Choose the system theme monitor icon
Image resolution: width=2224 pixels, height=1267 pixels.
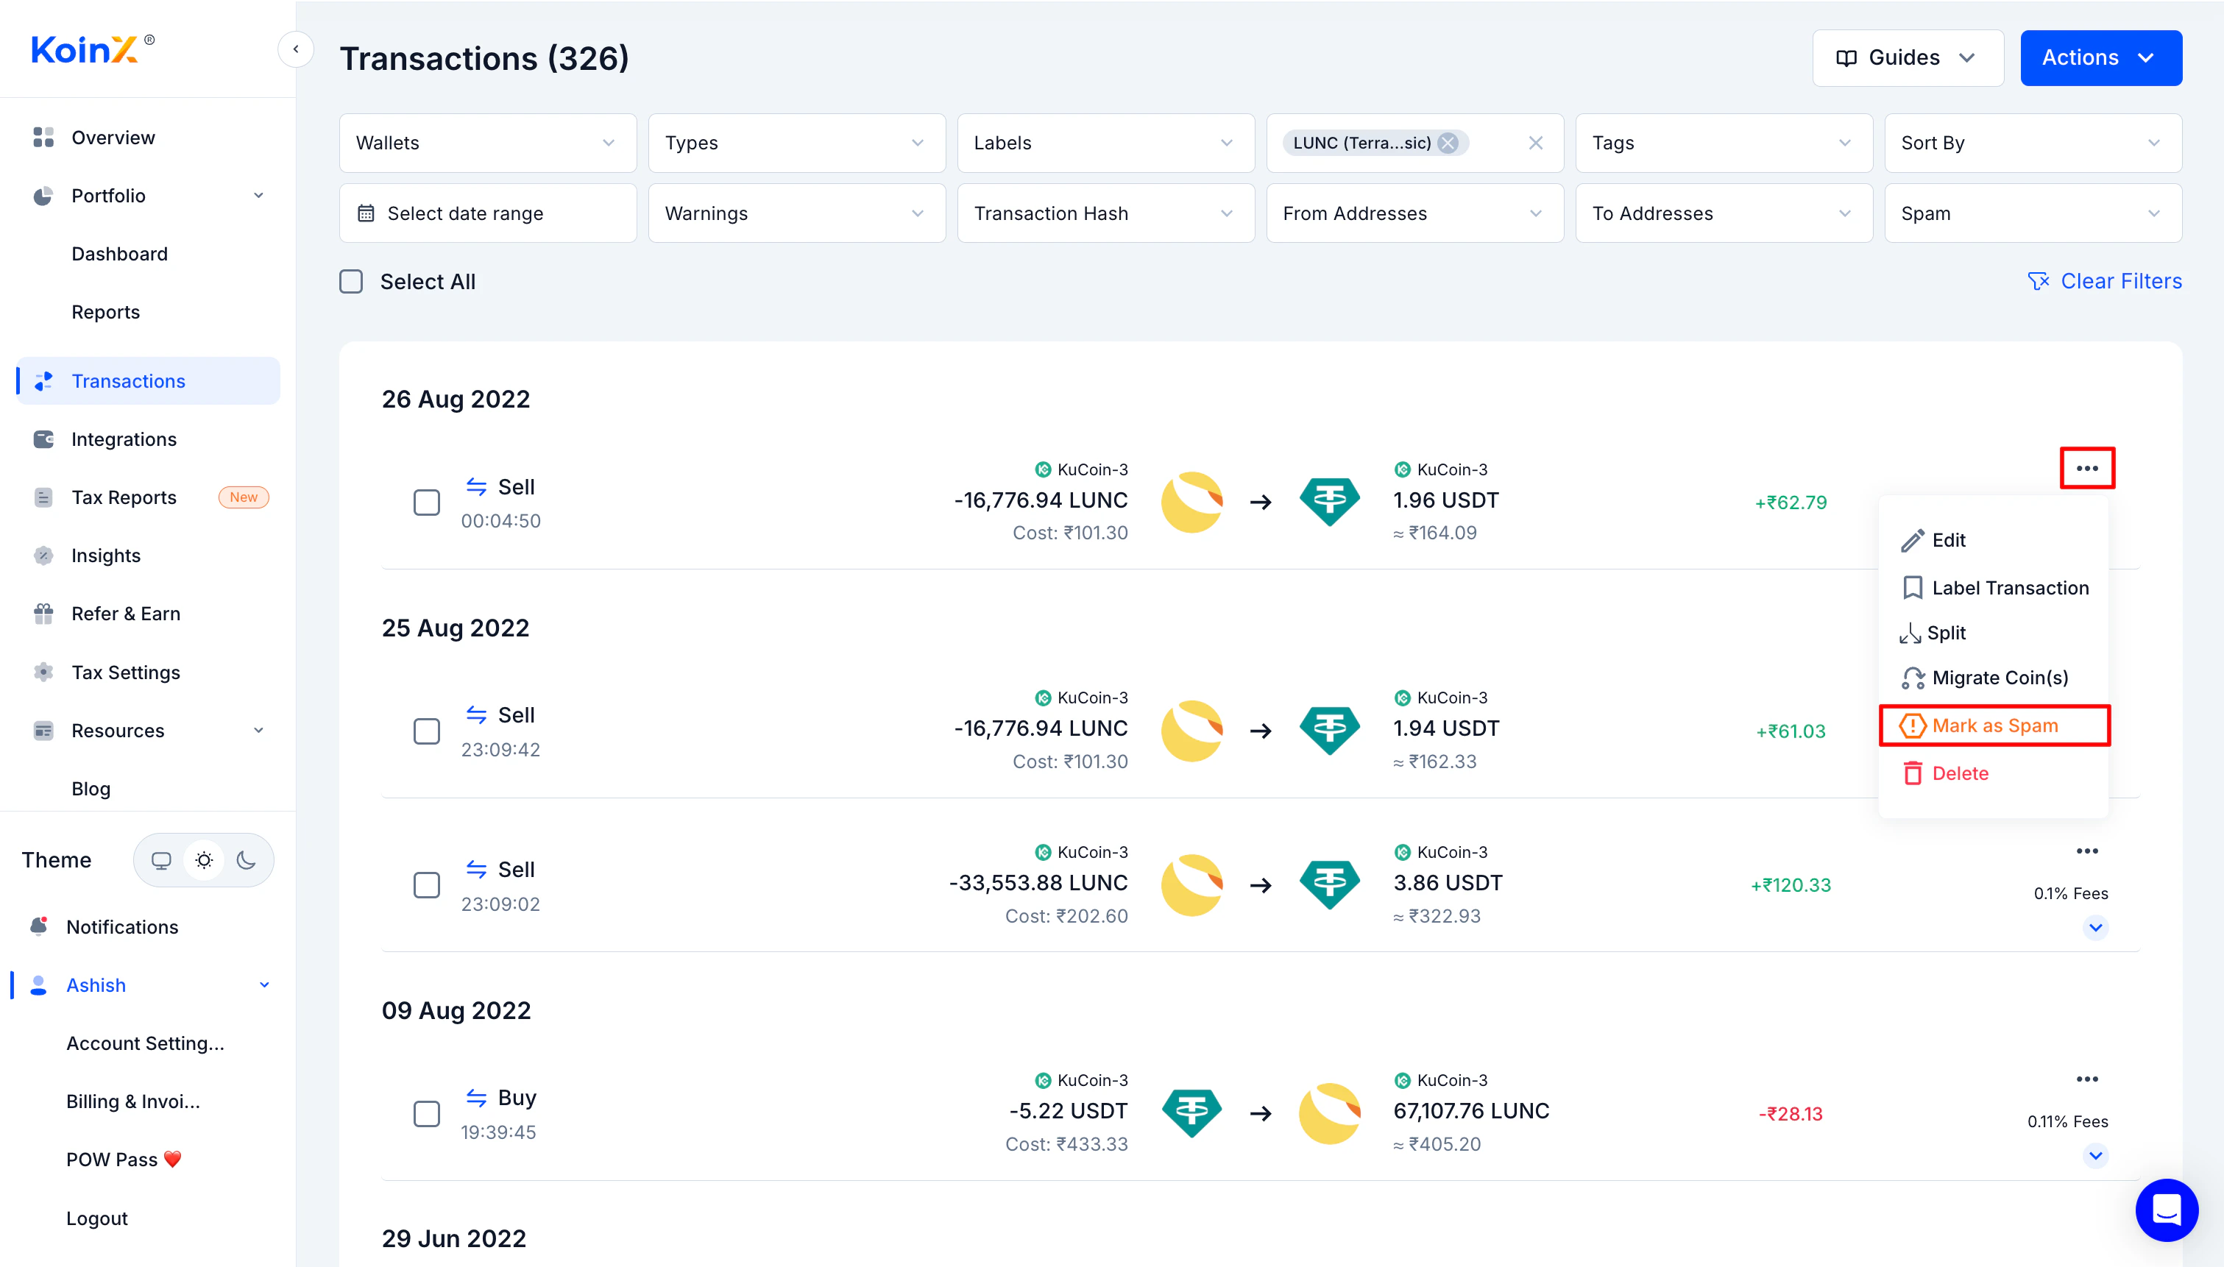click(x=161, y=859)
